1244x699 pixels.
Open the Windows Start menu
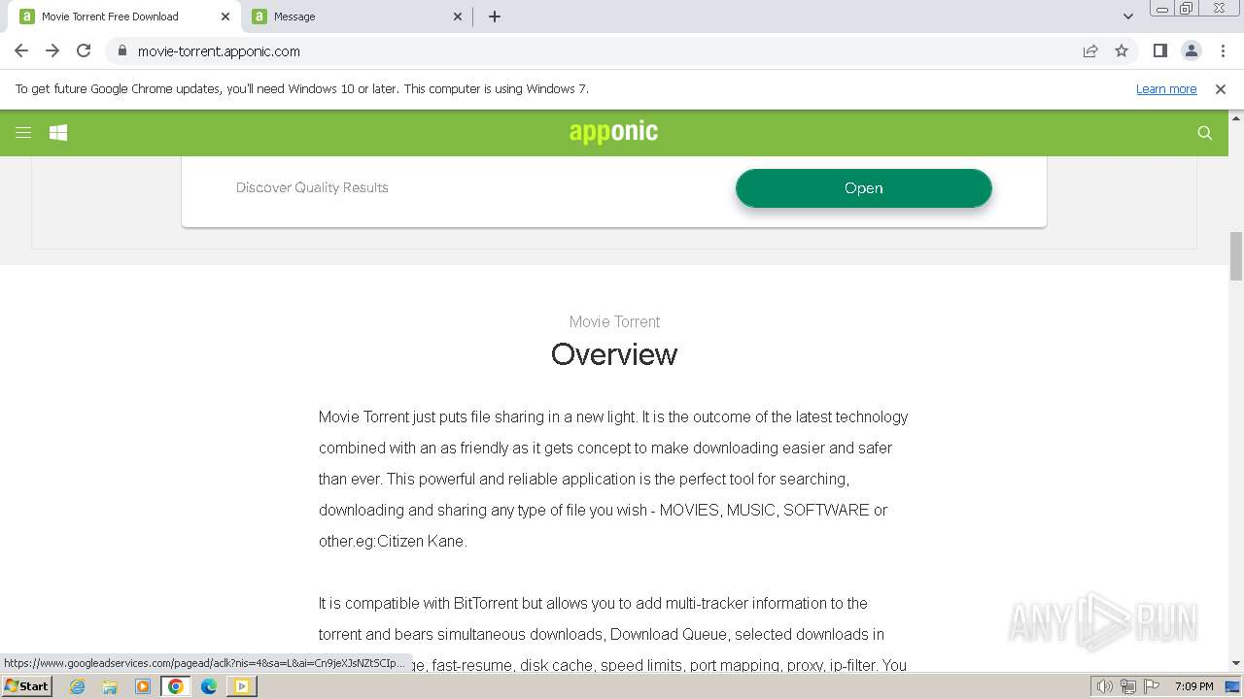[x=26, y=686]
